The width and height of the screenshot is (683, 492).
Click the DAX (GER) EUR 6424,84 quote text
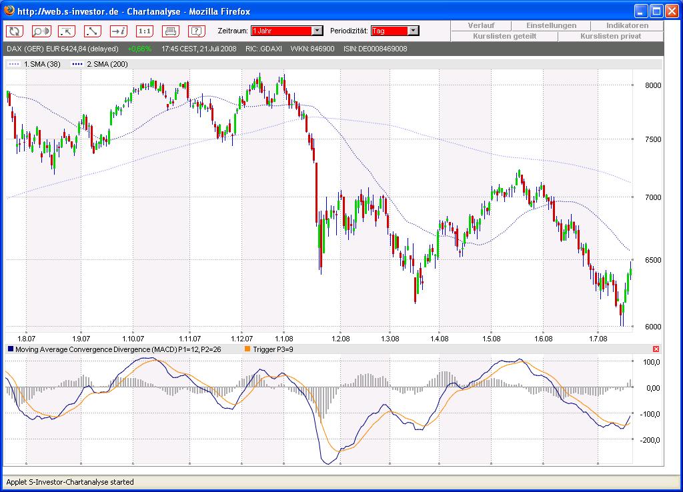[x=63, y=49]
